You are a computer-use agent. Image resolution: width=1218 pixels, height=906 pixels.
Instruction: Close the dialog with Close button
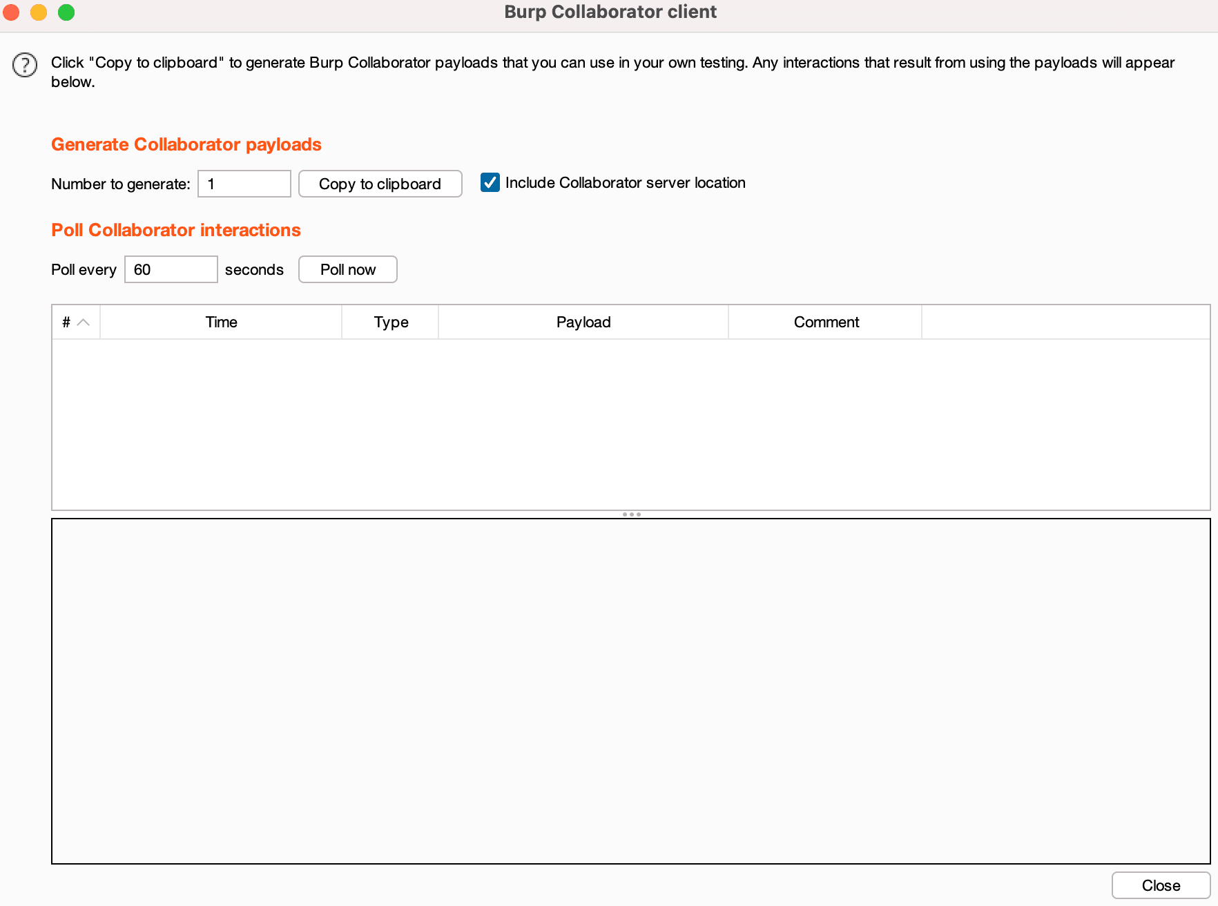(1160, 885)
